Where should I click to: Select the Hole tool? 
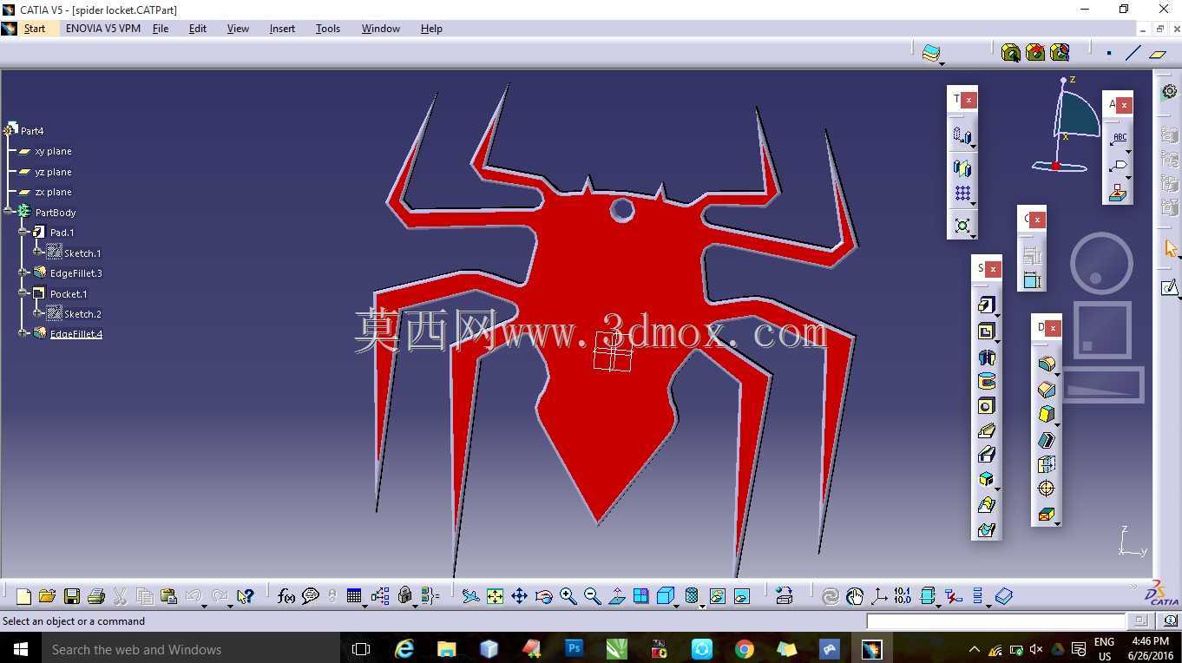point(986,406)
